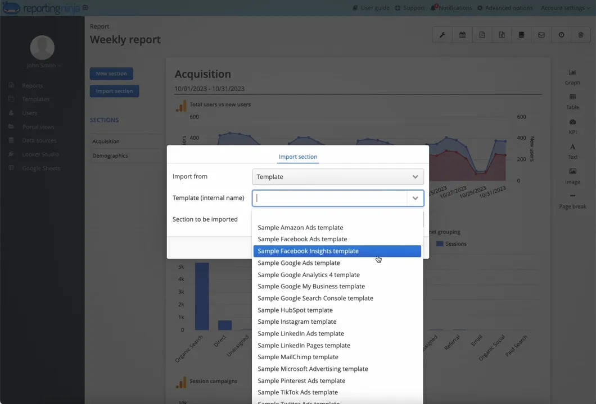Choose Sample Pinterest Ads template
596x404 pixels.
(337, 381)
